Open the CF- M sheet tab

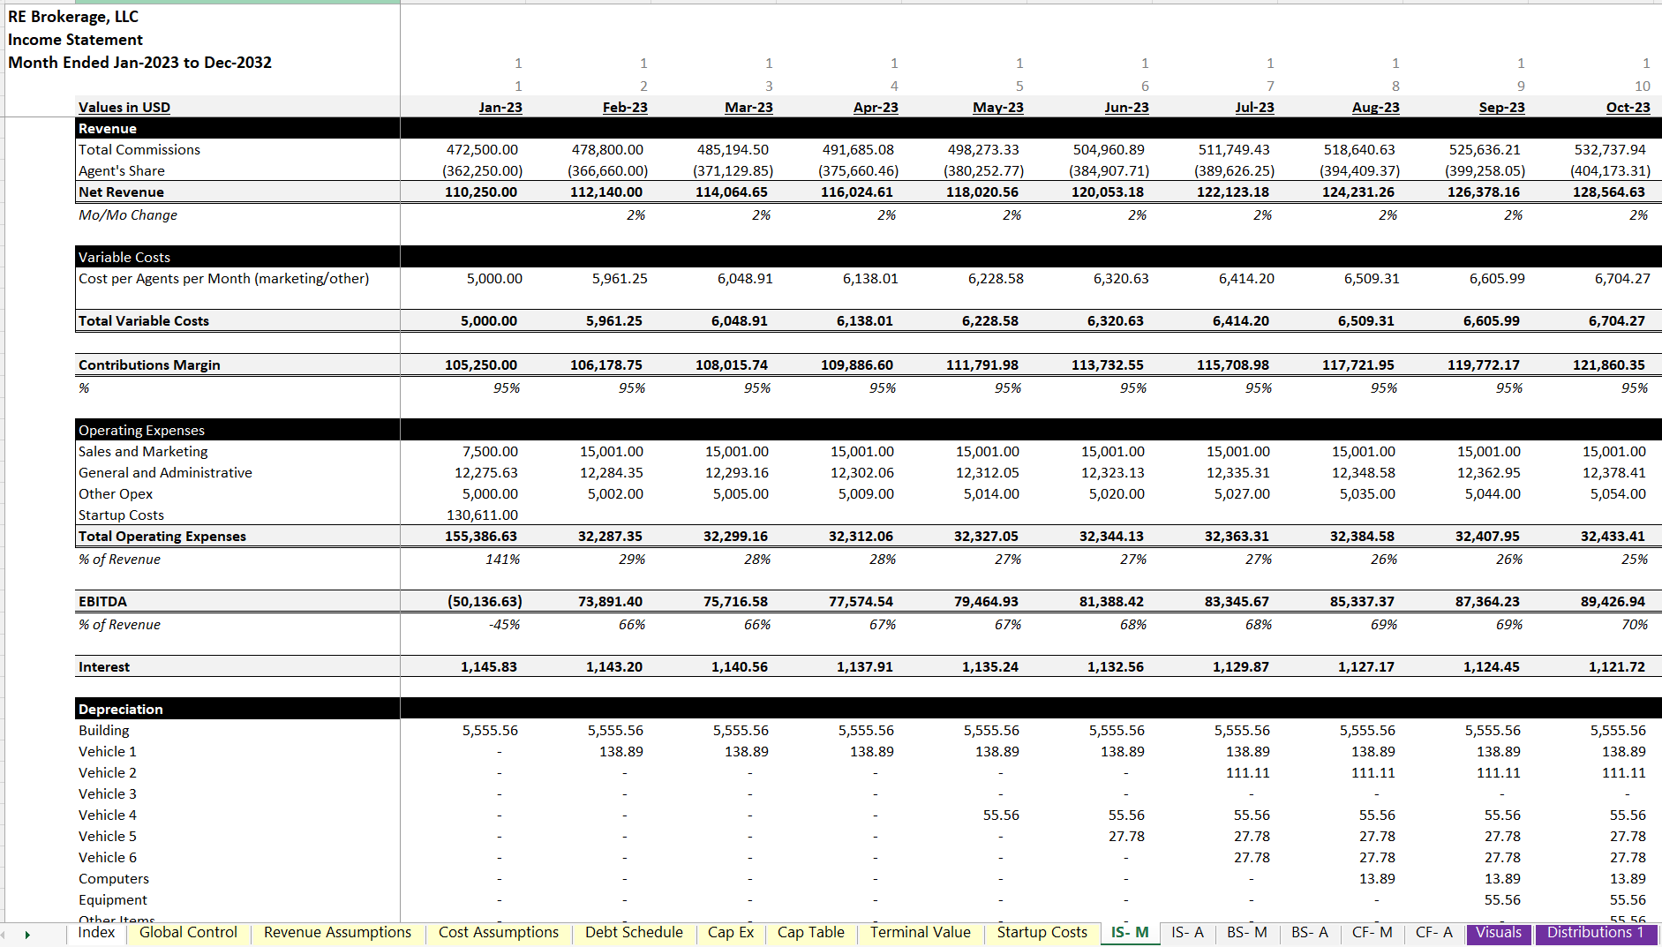point(1372,933)
